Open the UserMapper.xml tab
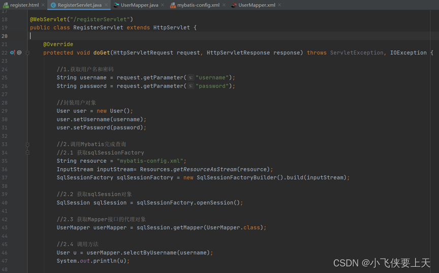 (x=257, y=5)
